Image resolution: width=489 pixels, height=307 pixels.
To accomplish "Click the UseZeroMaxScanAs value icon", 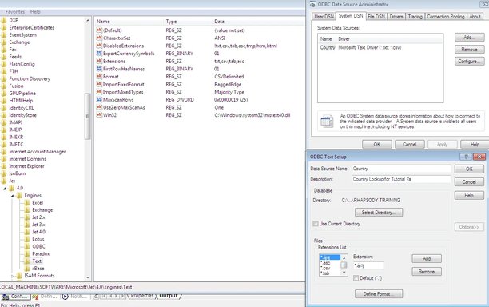I will click(99, 107).
